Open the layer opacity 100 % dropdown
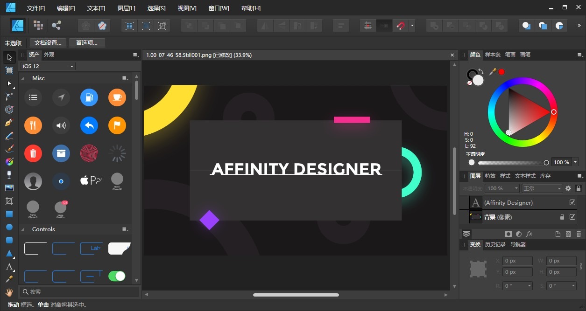 502,188
